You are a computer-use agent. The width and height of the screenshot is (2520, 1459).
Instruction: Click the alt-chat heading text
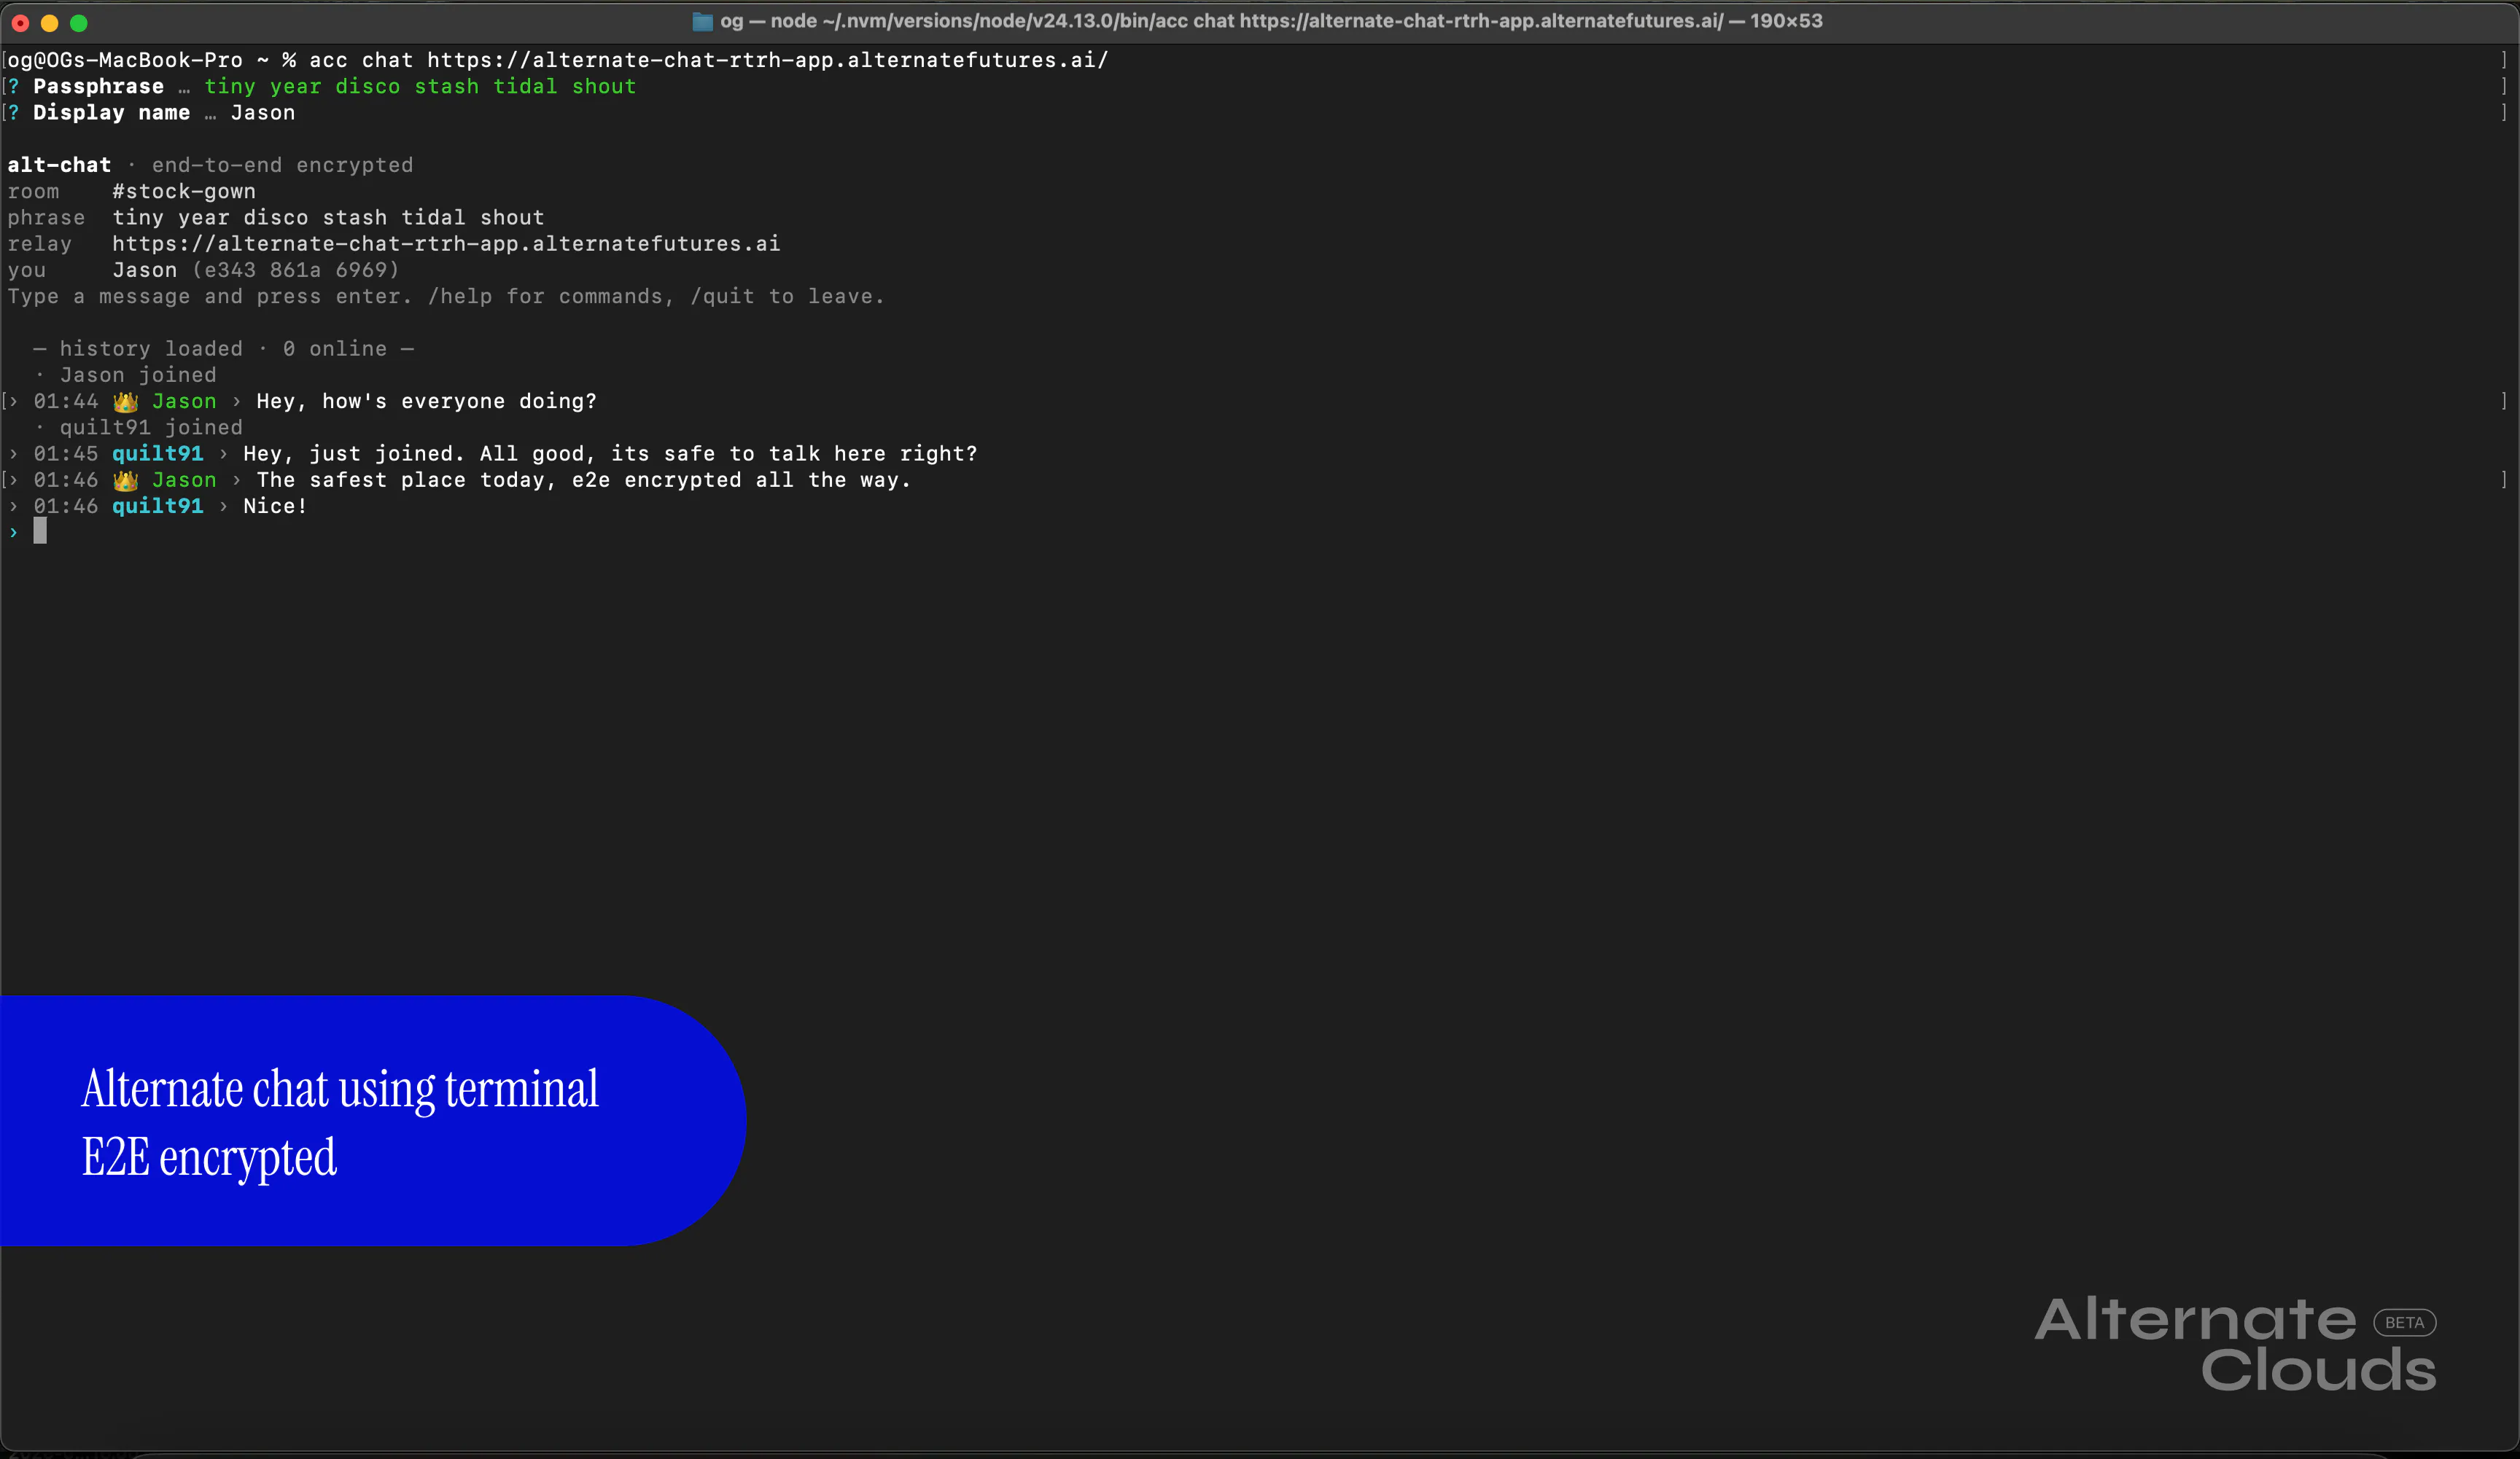click(x=59, y=165)
